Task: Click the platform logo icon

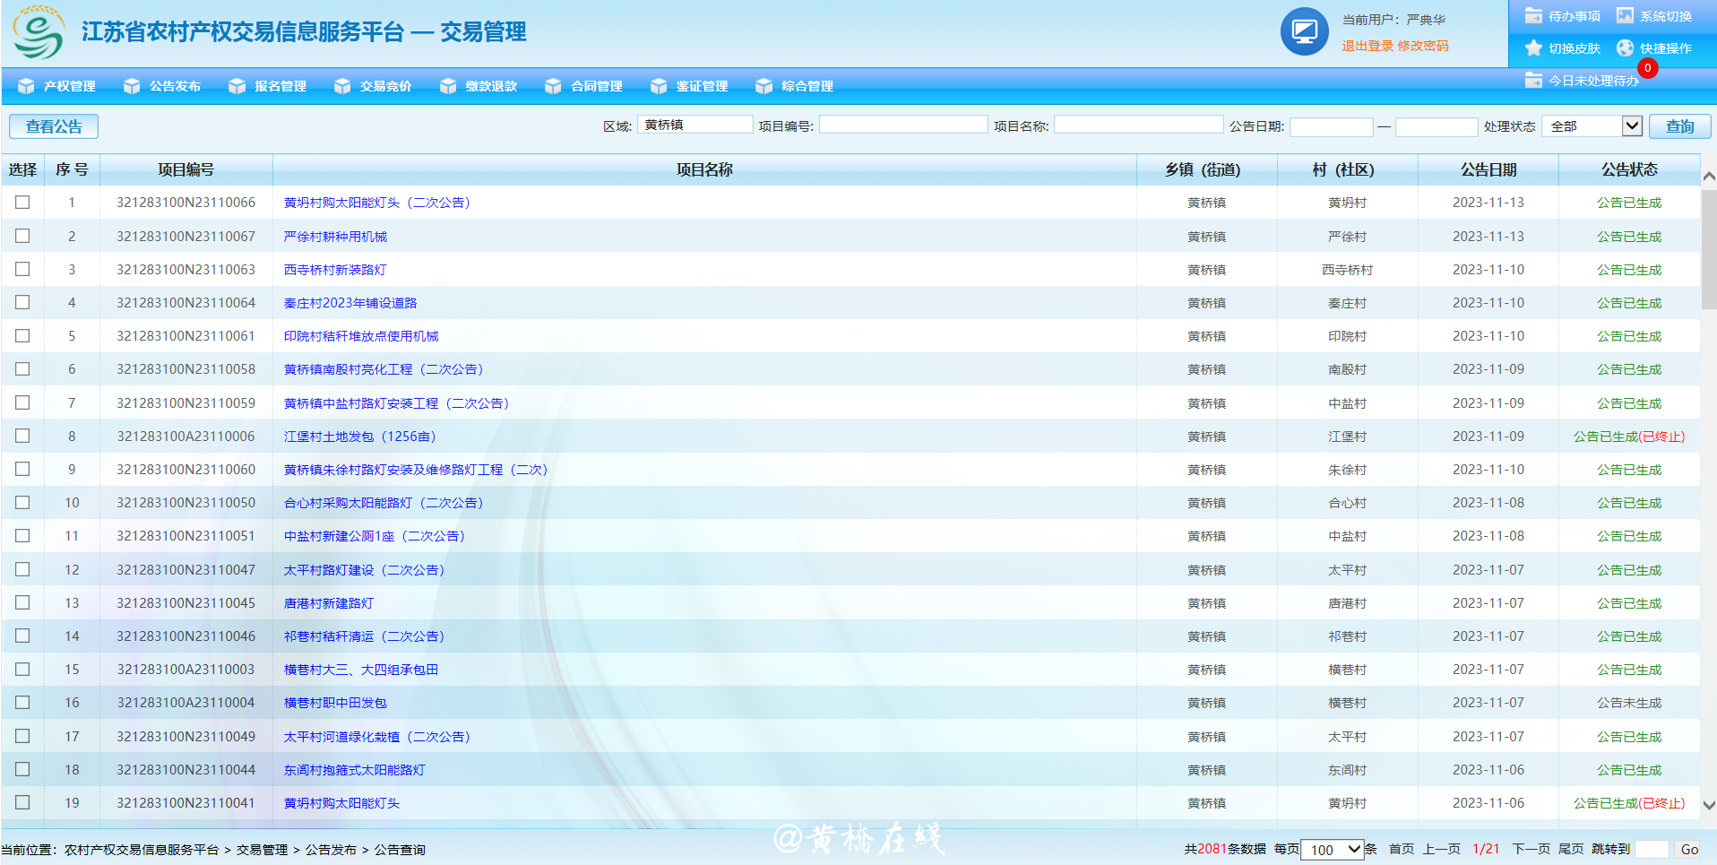Action: 39,32
